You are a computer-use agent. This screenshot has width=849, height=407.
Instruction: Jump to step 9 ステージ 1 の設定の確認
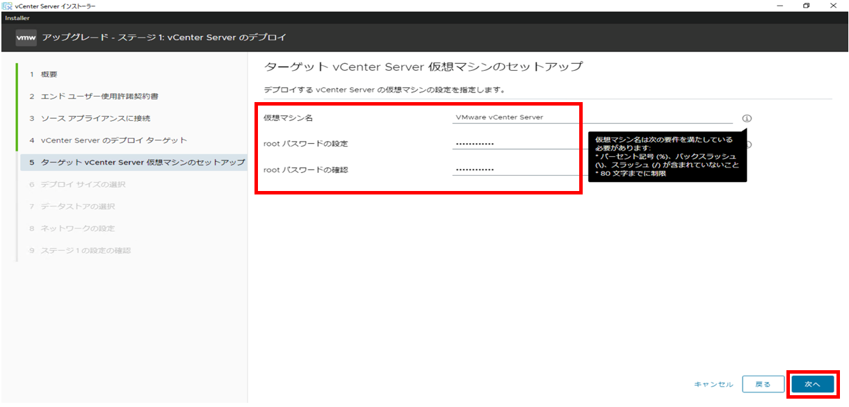tap(86, 251)
